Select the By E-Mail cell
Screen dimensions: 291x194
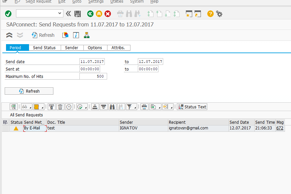(x=35, y=128)
